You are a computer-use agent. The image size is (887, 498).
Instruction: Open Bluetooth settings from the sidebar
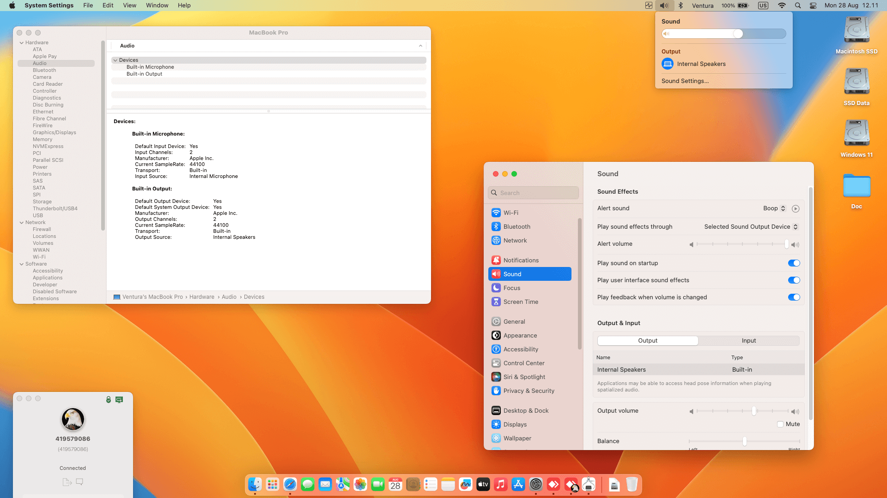tap(516, 226)
